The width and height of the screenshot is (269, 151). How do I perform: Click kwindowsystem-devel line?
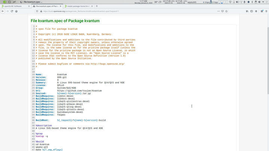pyautogui.click(x=70, y=112)
